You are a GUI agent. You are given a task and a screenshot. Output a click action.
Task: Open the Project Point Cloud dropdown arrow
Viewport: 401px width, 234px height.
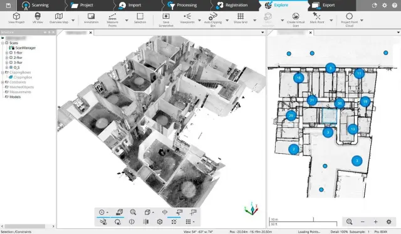click(x=362, y=20)
